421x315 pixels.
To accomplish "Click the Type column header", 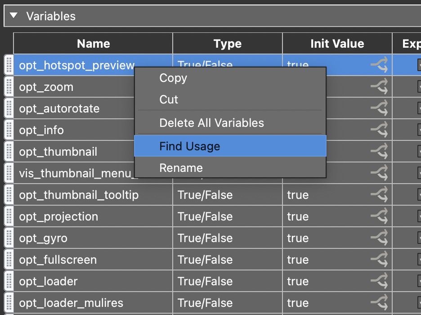I will coord(227,43).
